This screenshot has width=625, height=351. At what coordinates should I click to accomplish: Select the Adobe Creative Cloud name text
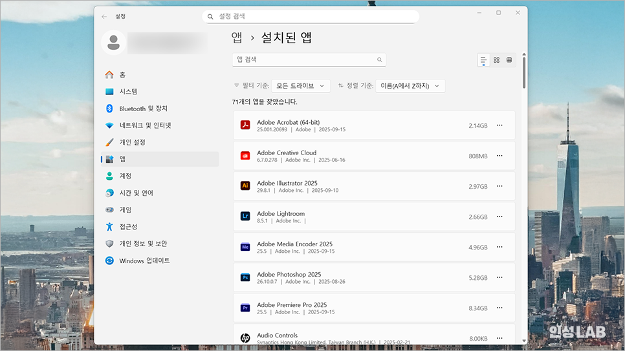287,153
